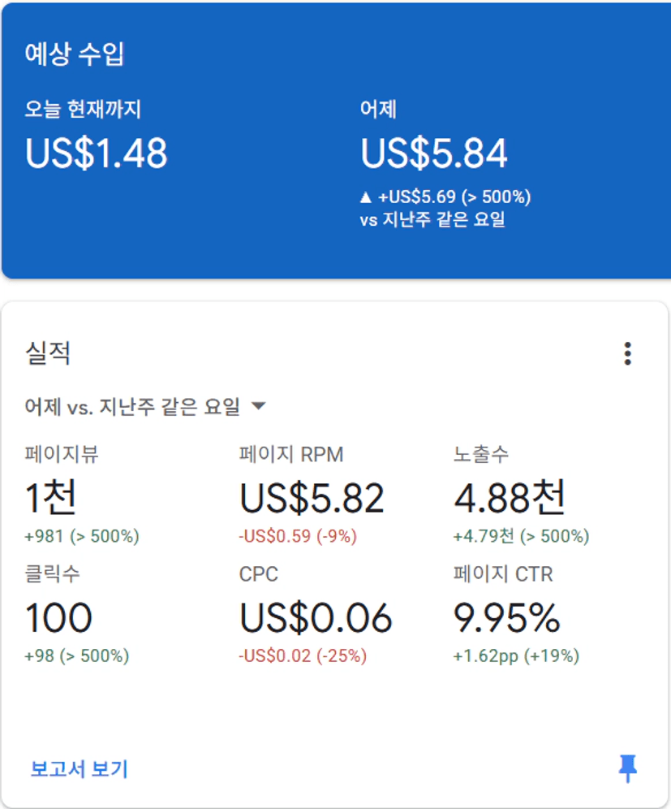Viewport: 671px width, 809px height.
Task: Pin the 실적 card with pushpin icon
Action: tap(627, 768)
